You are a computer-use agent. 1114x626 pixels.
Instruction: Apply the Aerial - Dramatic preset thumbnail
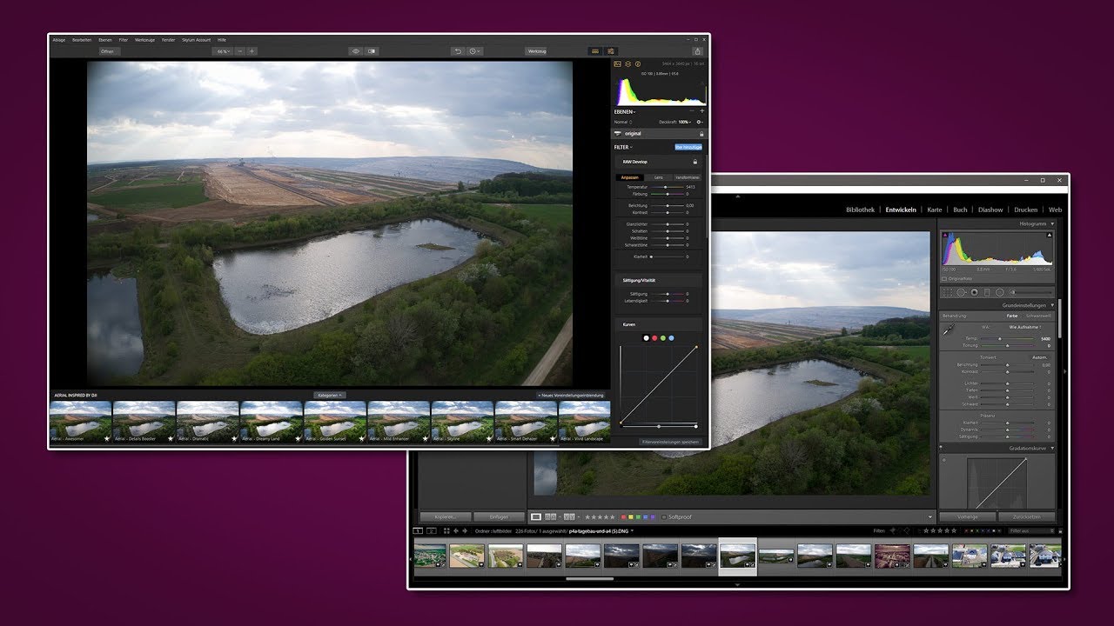(207, 421)
